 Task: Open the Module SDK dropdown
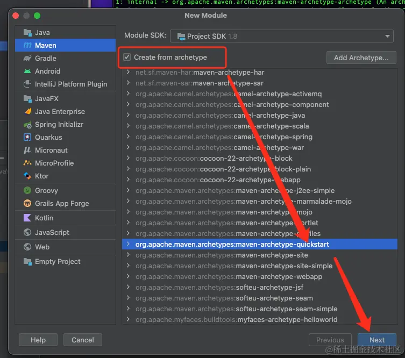click(x=282, y=36)
